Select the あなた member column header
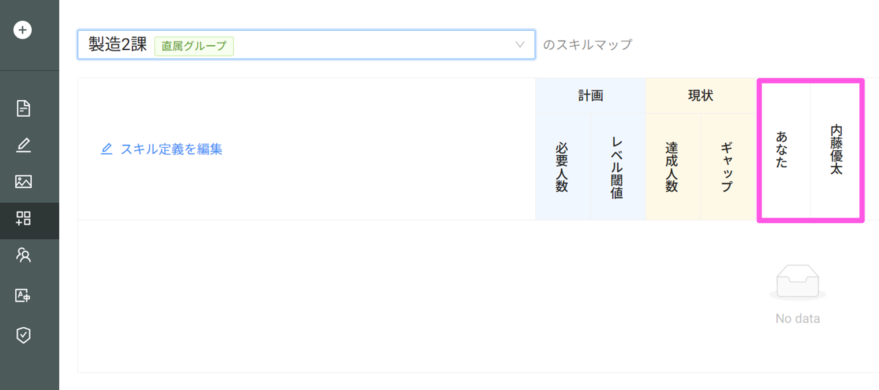The image size is (879, 390). click(x=781, y=149)
